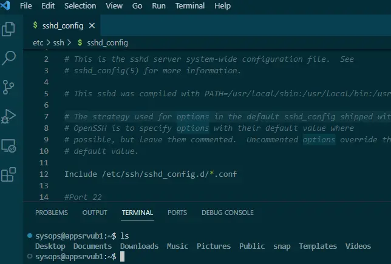Image resolution: width=391 pixels, height=264 pixels.
Task: Click the shell file icon on sshd_config tab
Action: tap(35, 25)
